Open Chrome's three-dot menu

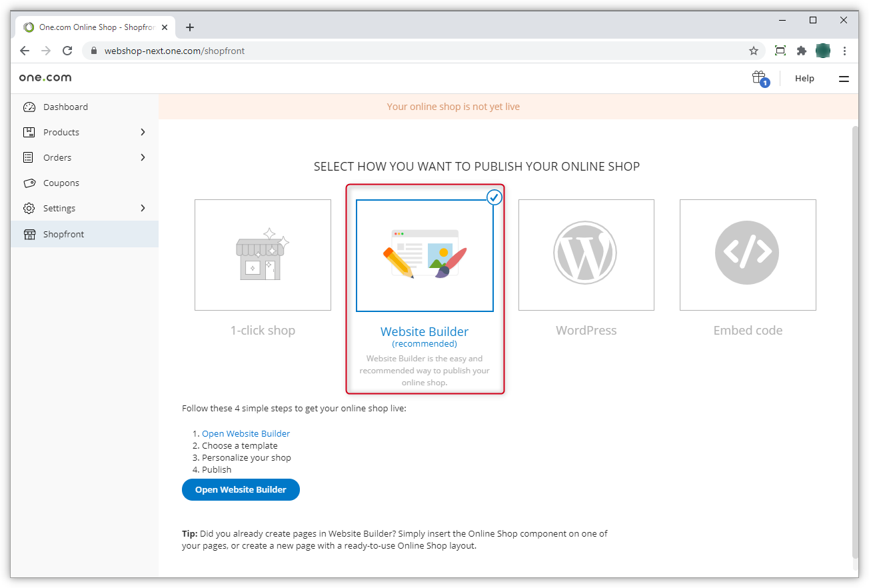click(x=844, y=51)
